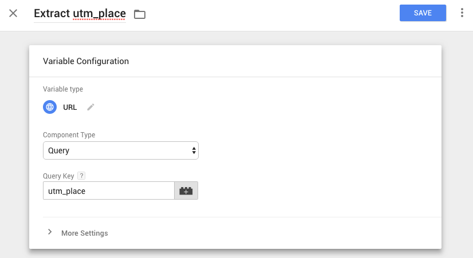This screenshot has width=473, height=258.
Task: Click the question mark help icon for Query Key
Action: pyautogui.click(x=81, y=176)
